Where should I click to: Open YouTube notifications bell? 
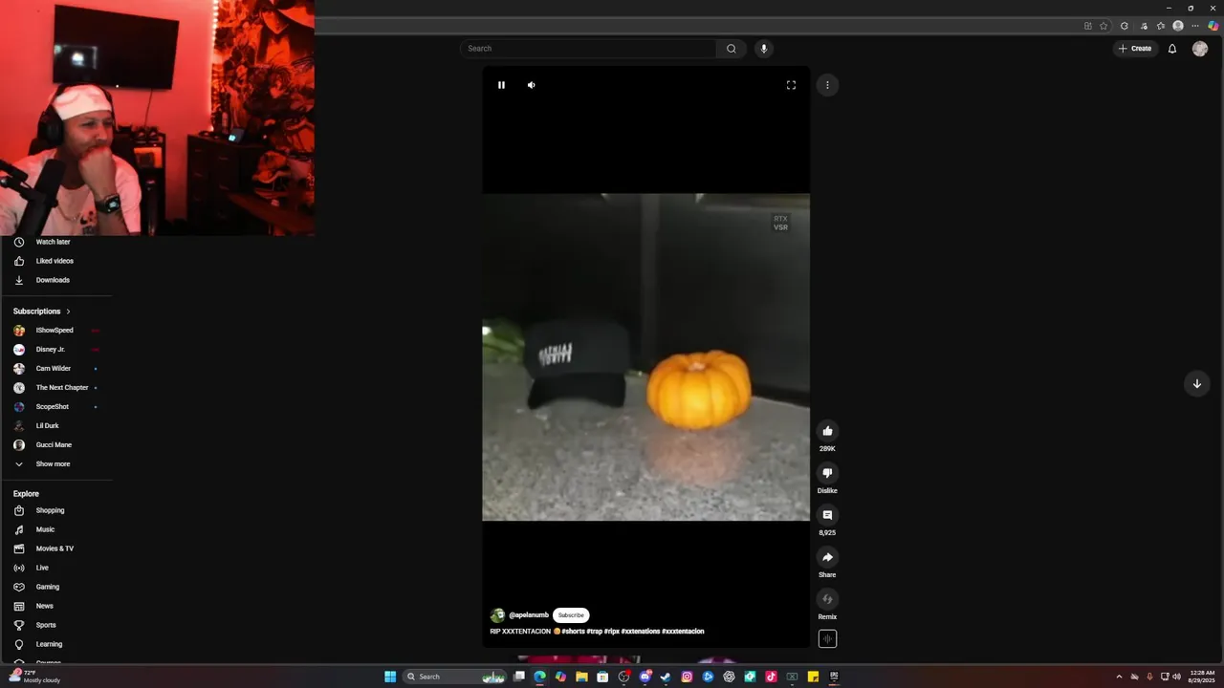[x=1172, y=49]
